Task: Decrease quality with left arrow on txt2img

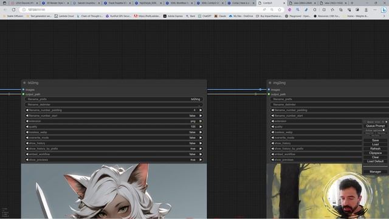Action: point(27,127)
